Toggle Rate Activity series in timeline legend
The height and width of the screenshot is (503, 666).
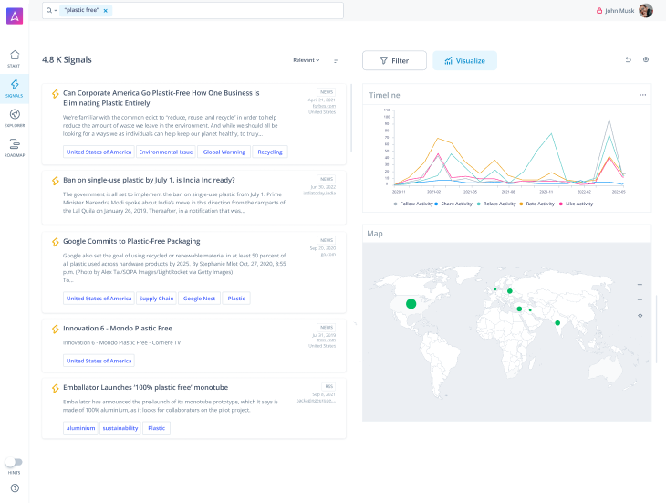538,204
